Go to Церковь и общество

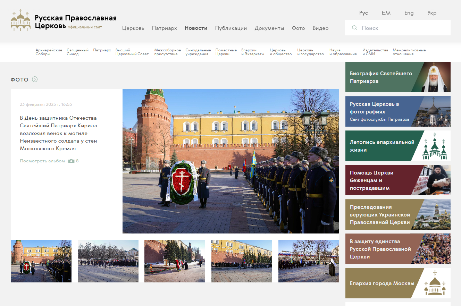pos(281,52)
